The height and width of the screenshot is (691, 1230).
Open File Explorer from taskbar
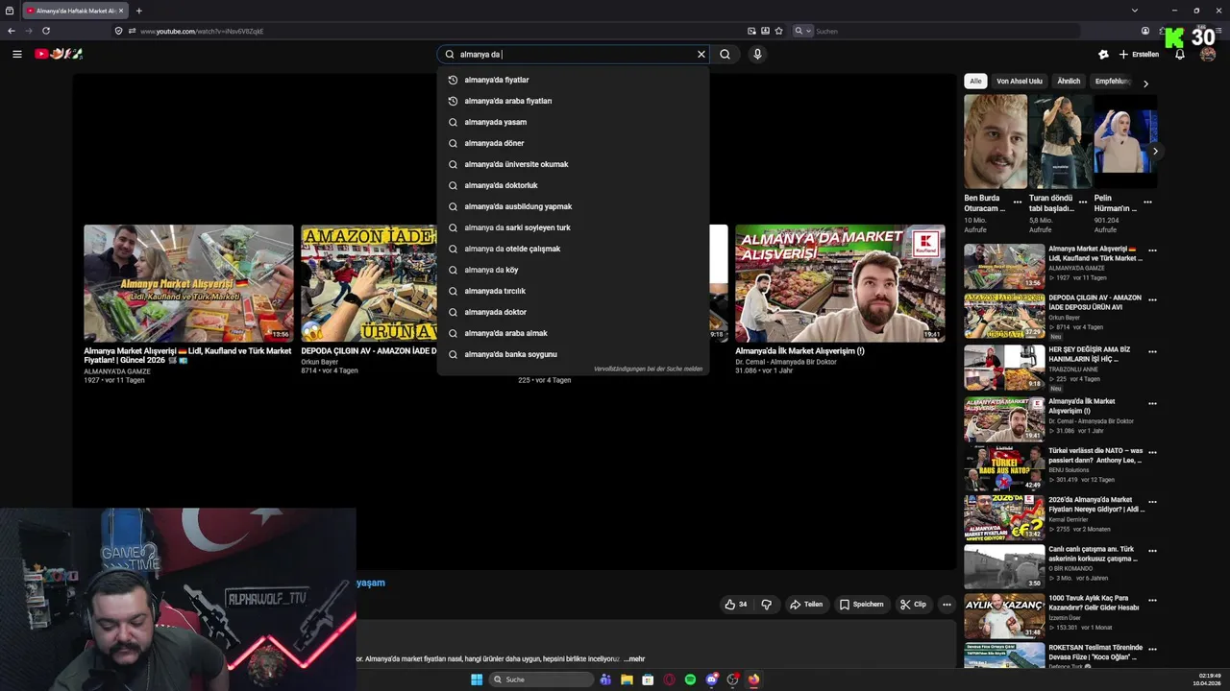tap(627, 679)
